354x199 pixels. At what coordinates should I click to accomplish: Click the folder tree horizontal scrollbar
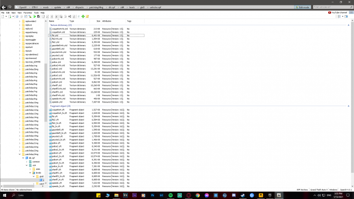tap(19, 186)
